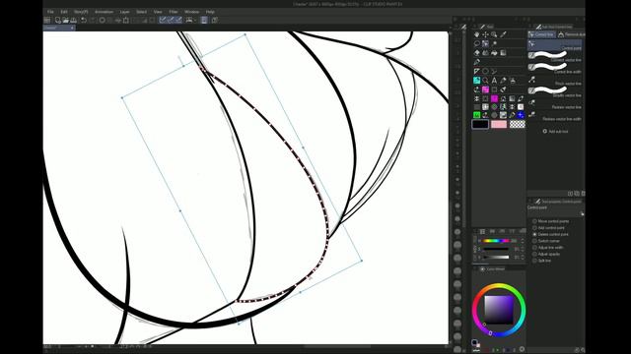Click the Undo arrow in command bar
Viewport: 631px width, 354px height.
(x=84, y=20)
